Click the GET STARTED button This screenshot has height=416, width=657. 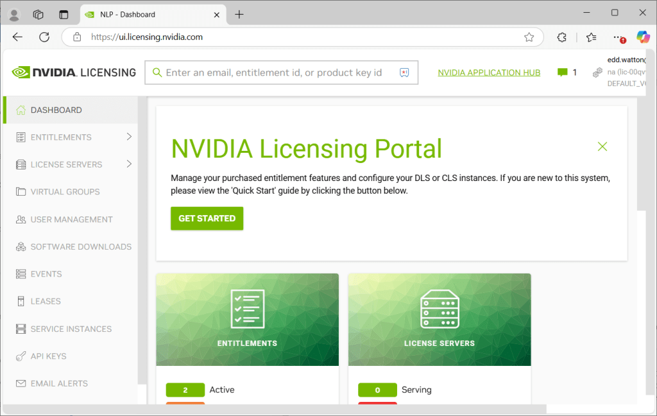point(207,218)
